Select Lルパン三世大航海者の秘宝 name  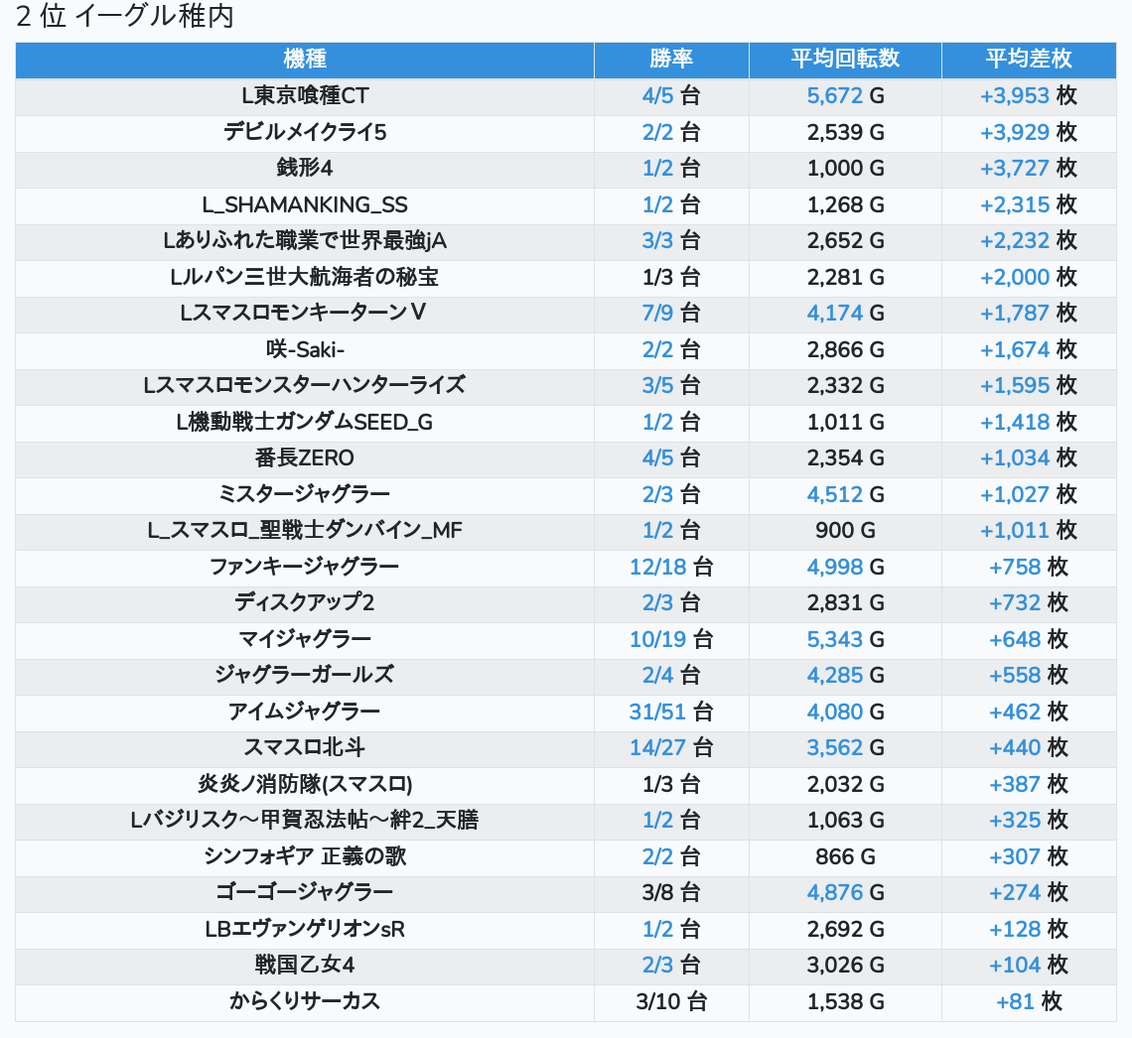point(305,277)
